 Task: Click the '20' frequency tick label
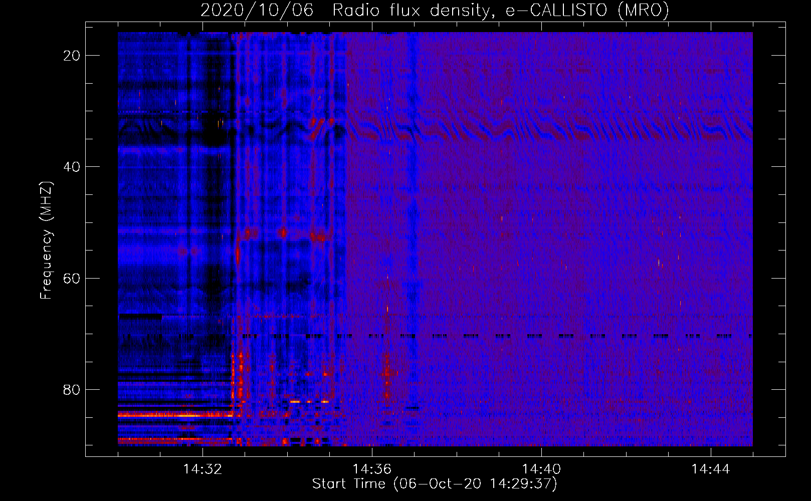pos(72,56)
